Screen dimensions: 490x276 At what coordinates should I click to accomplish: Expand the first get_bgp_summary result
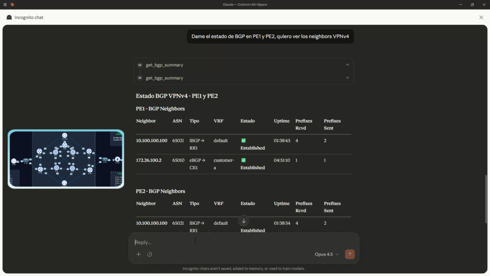(347, 65)
